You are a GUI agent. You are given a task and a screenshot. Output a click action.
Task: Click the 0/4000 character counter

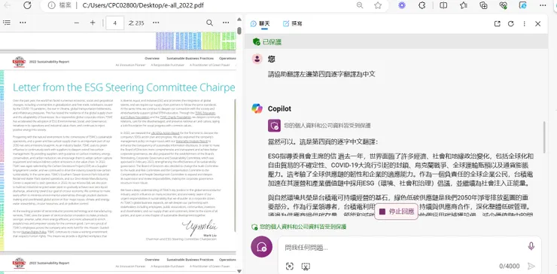click(x=510, y=266)
